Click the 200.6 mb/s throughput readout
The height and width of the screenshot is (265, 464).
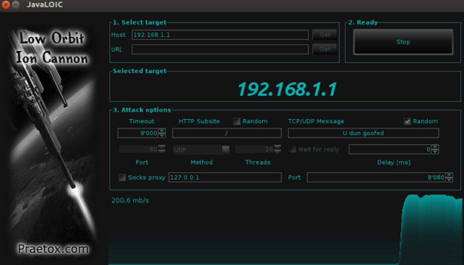[x=130, y=200]
